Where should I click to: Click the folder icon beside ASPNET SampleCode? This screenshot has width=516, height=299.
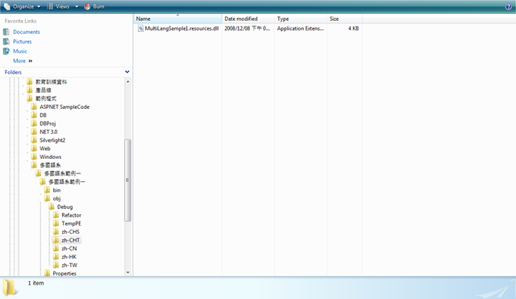point(34,106)
